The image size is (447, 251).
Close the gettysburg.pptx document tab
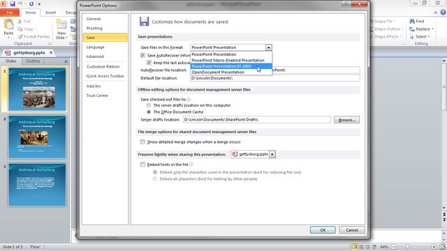[x=51, y=53]
